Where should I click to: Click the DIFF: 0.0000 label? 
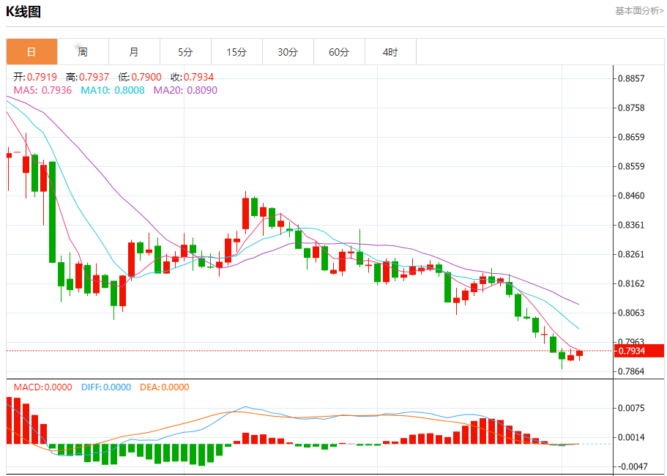(x=106, y=387)
